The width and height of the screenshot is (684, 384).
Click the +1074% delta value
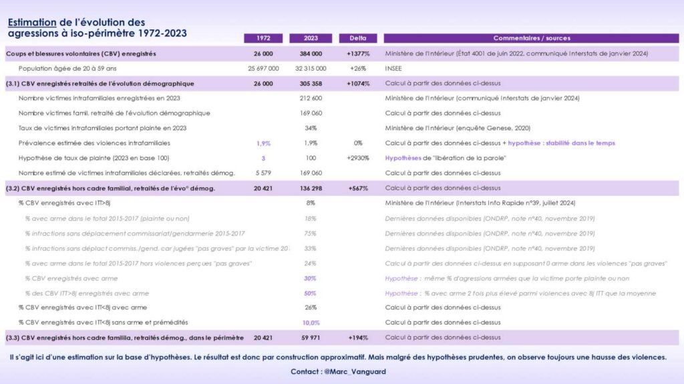pos(358,83)
